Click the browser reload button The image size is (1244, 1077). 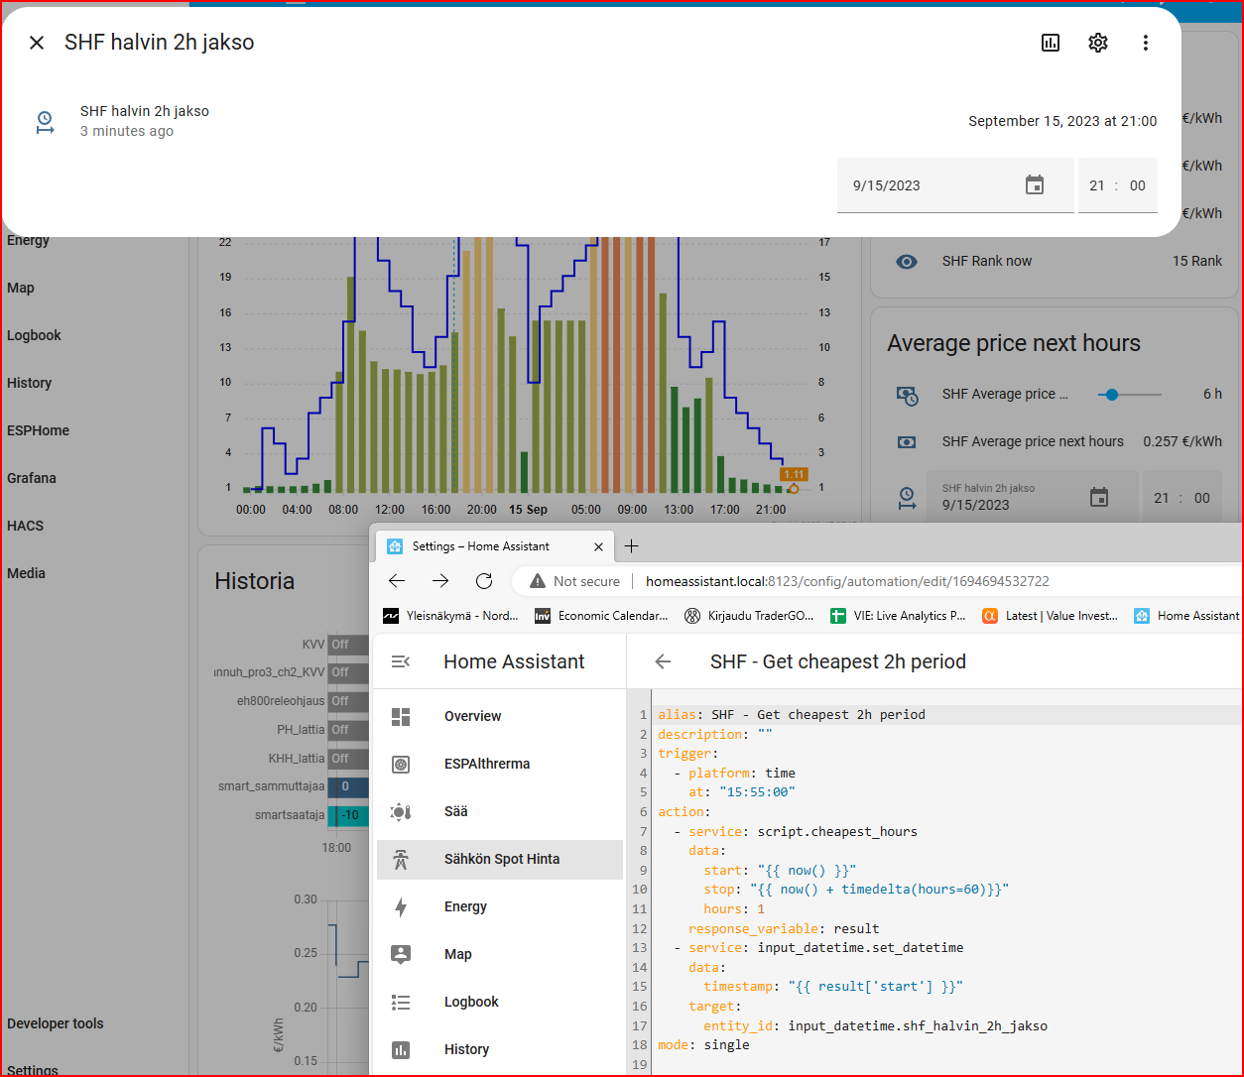484,581
